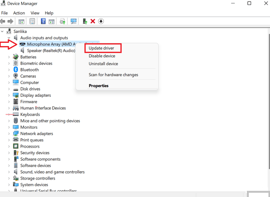Click the Mice and other pointing devices icon
The height and width of the screenshot is (197, 270).
[x=16, y=121]
